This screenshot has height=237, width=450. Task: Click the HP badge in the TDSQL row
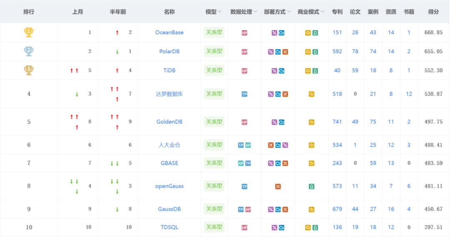click(x=244, y=227)
